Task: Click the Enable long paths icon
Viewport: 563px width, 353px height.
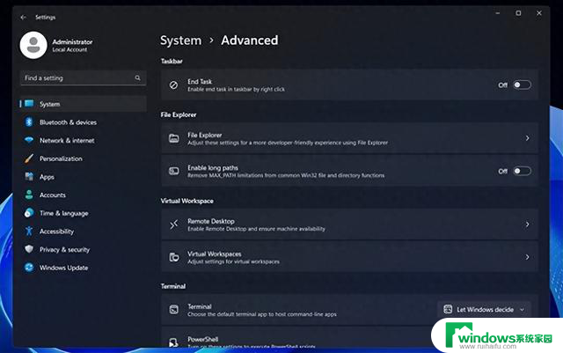Action: [x=174, y=171]
